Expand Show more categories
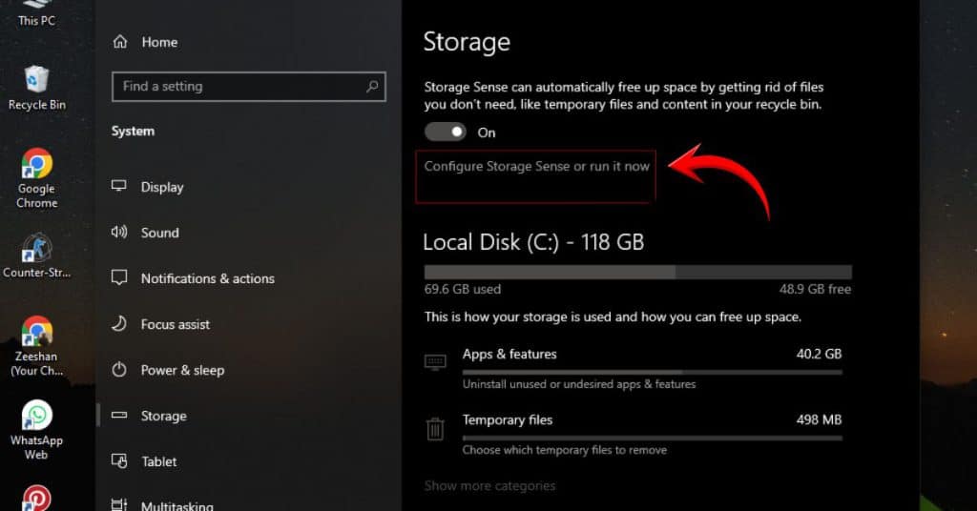Screen dimensions: 977x511 point(489,486)
